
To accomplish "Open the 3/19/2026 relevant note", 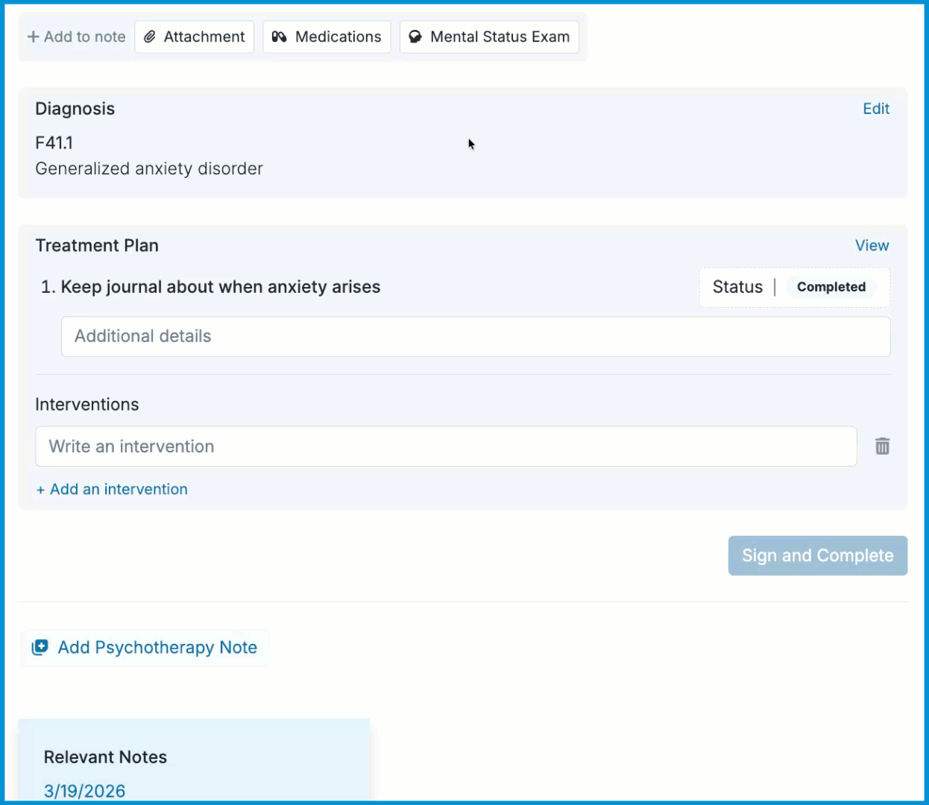I will (x=84, y=791).
